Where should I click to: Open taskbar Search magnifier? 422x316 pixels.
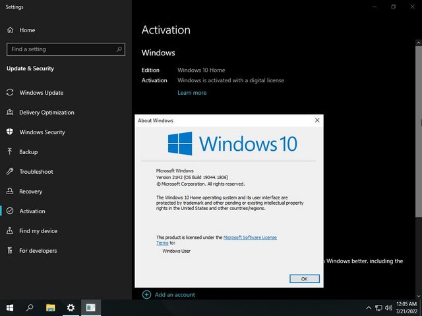30,307
